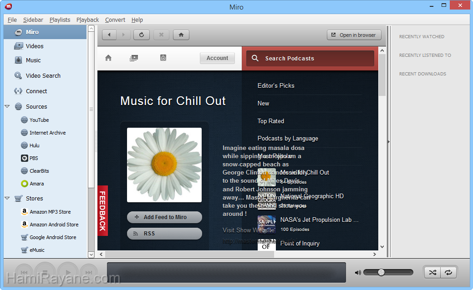Go back with the left arrow navigation button
This screenshot has height=290, width=473.
click(x=109, y=35)
